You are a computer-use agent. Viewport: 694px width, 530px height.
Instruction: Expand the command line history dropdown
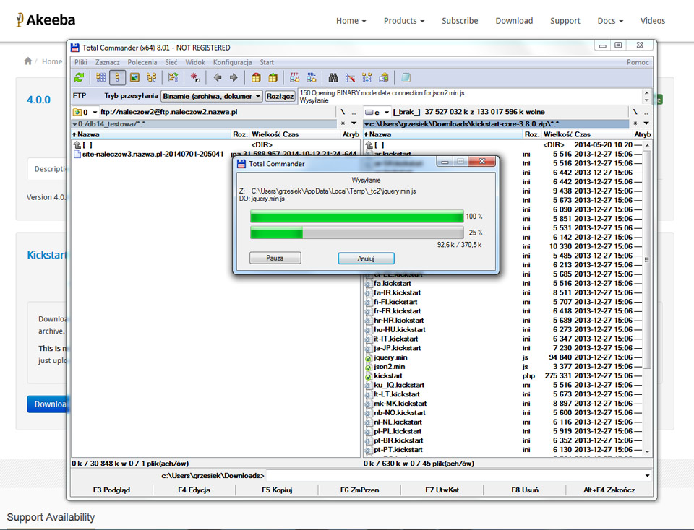pyautogui.click(x=647, y=476)
